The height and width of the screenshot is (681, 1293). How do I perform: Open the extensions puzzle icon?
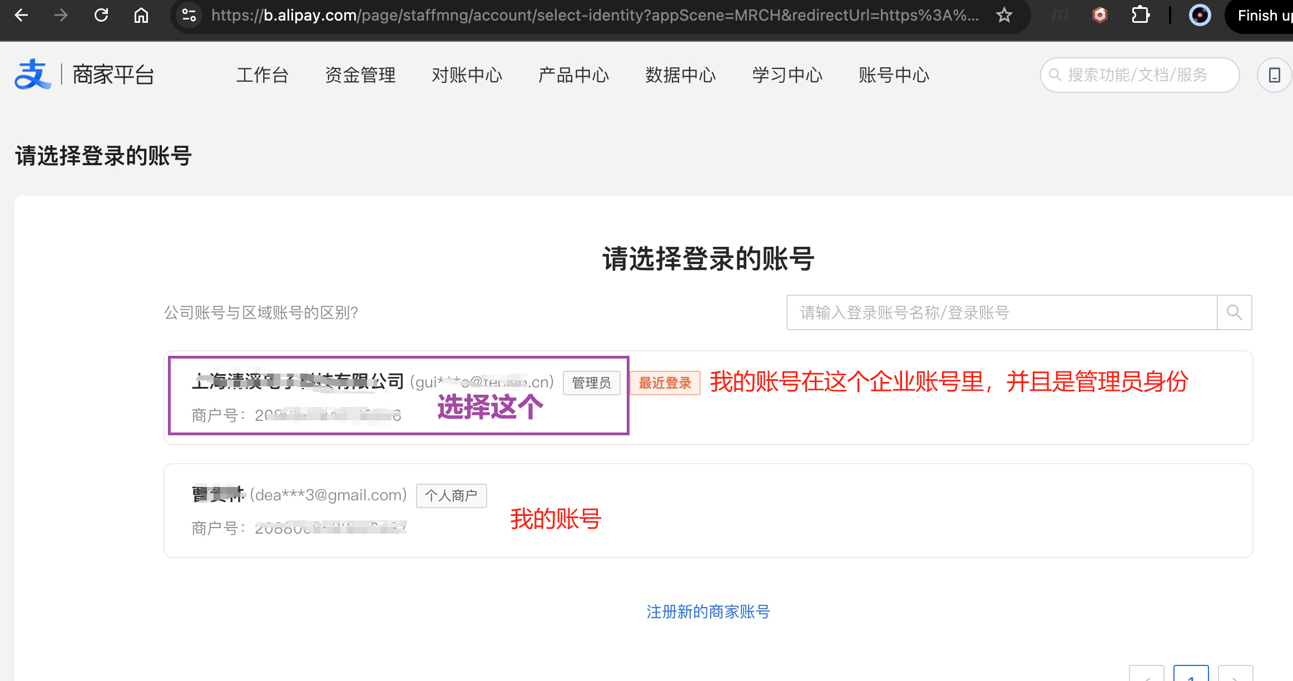pyautogui.click(x=1141, y=15)
